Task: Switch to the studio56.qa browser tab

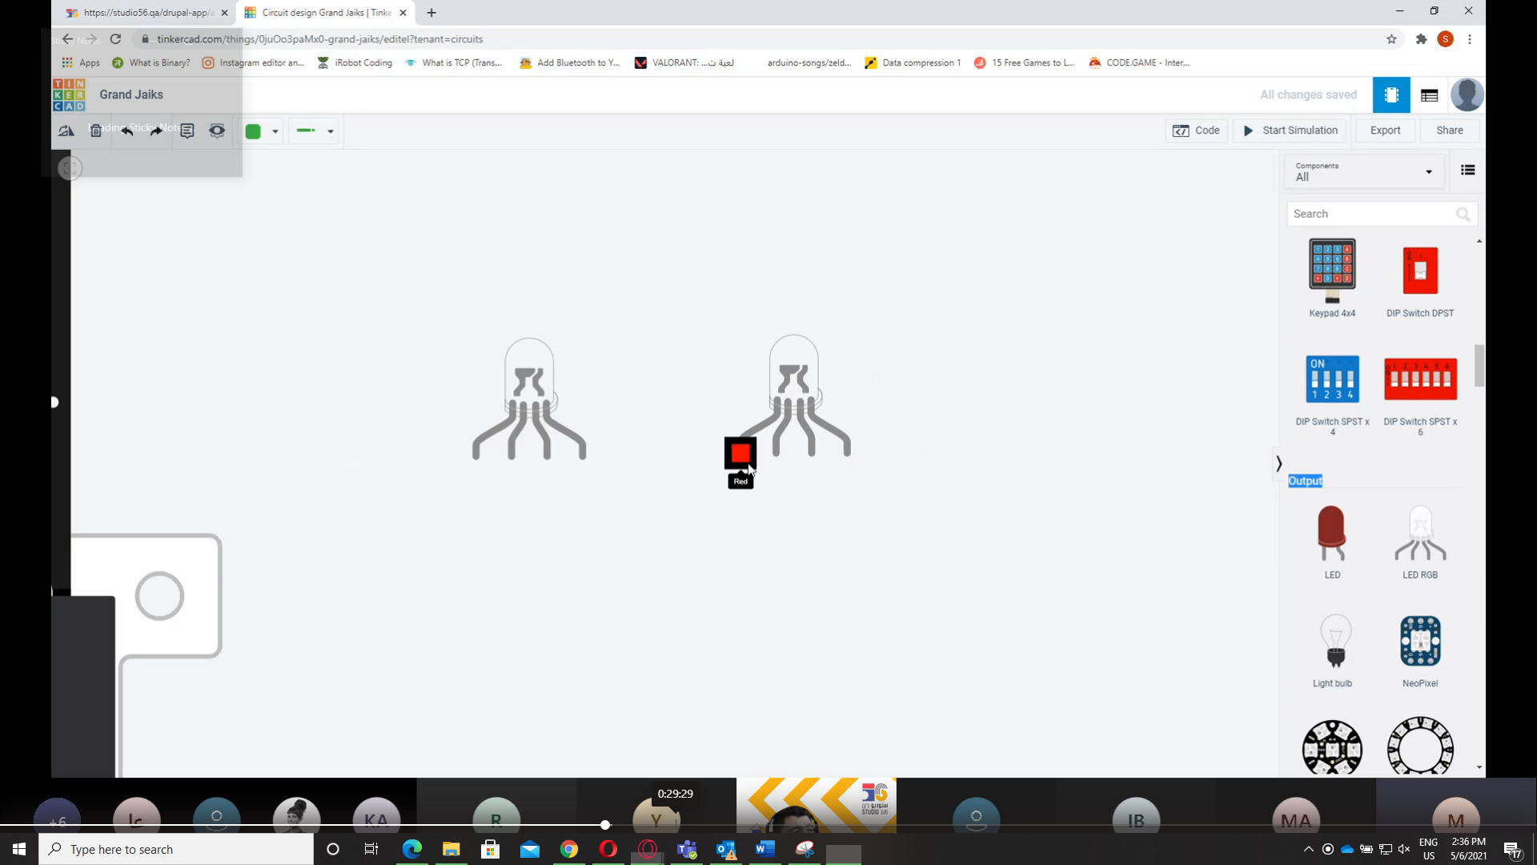Action: click(x=146, y=13)
